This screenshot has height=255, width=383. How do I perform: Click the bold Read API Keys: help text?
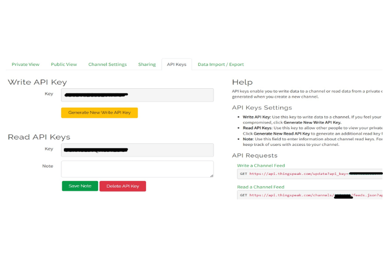(257, 128)
